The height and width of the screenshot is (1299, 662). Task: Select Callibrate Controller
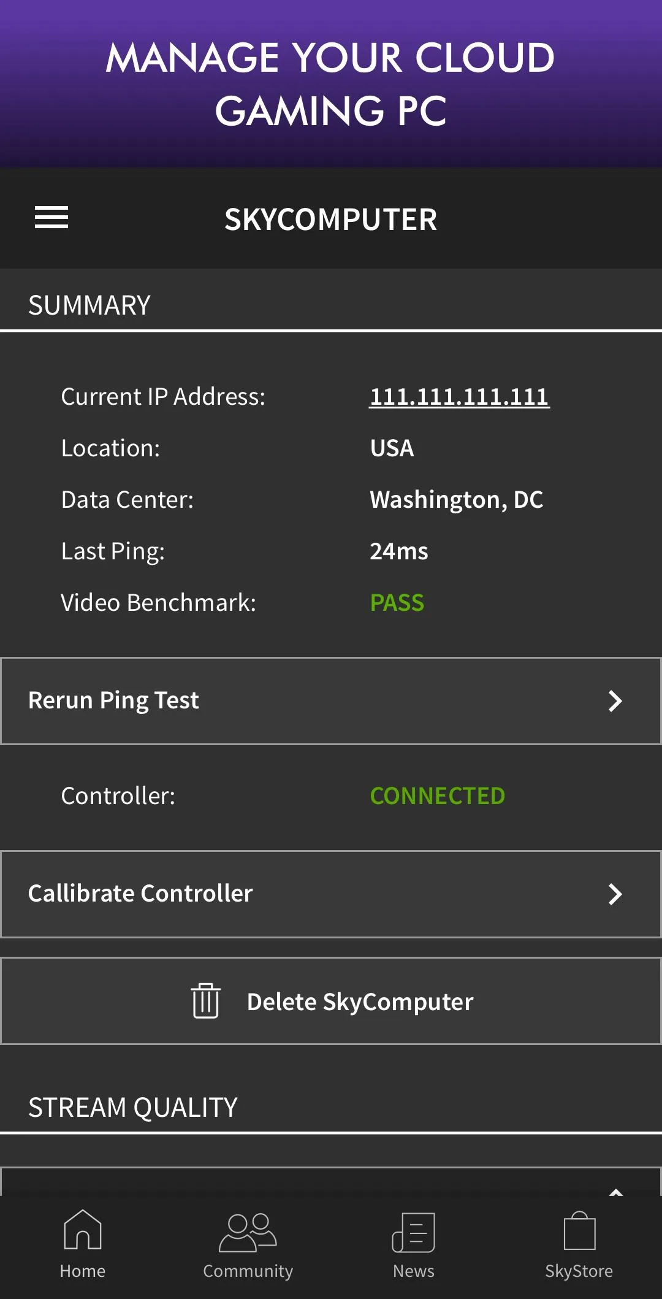tap(331, 894)
